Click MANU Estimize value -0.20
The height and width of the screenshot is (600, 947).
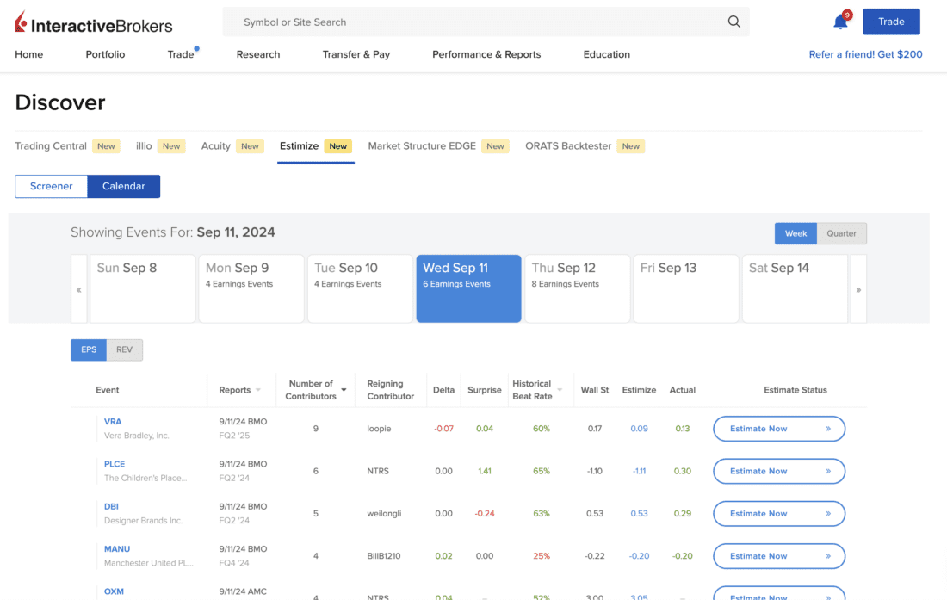pos(639,556)
